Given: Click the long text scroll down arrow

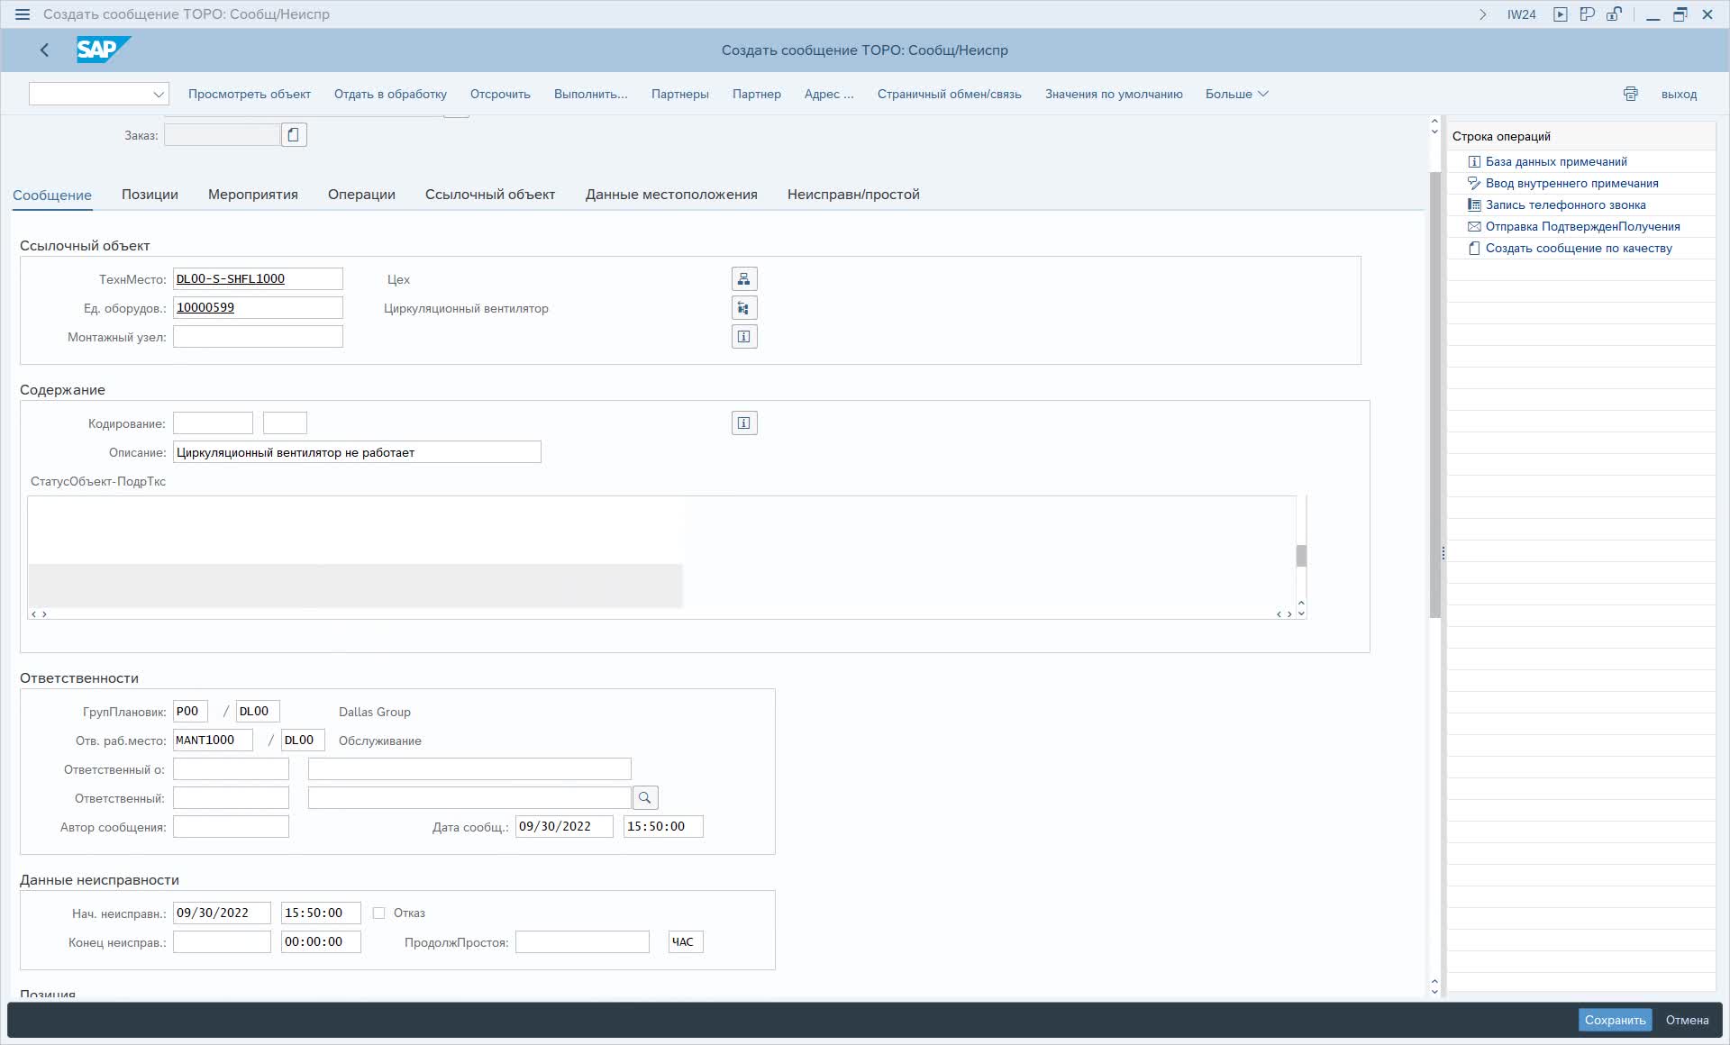Looking at the screenshot, I should (x=1301, y=613).
